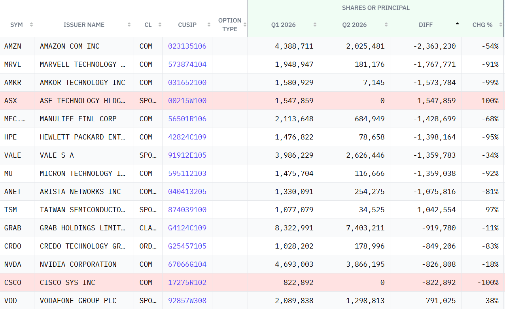
Task: Open CUSIP link G4124C109 for Grab
Action: coord(187,228)
